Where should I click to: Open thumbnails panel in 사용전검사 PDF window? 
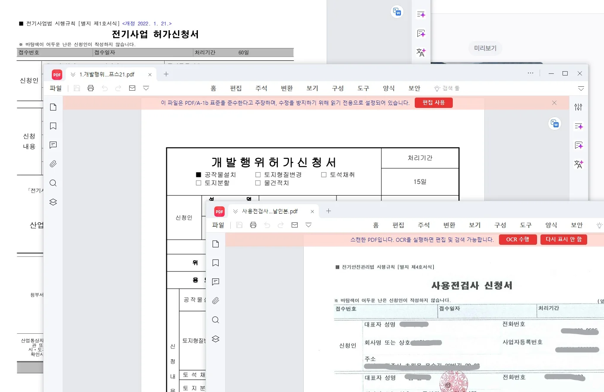216,244
